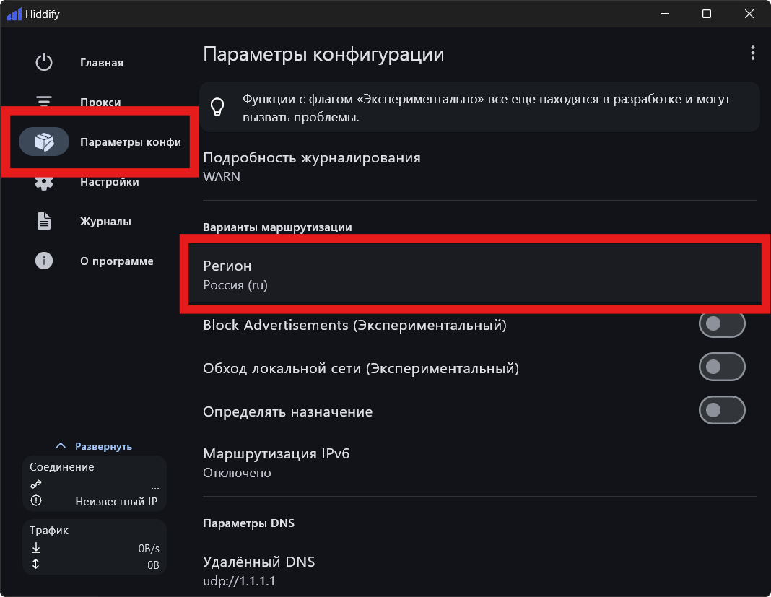Switch to the Настройки section

[109, 182]
